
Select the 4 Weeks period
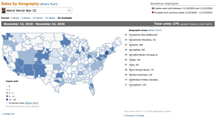(15, 18)
